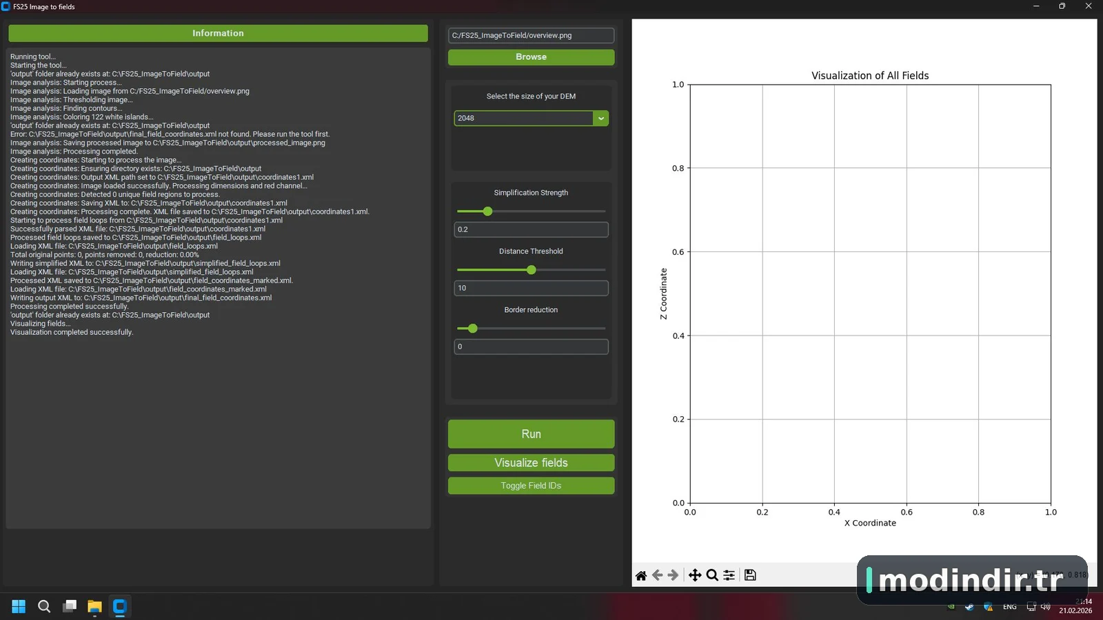Click the taskbar clock and date

pos(1076,606)
